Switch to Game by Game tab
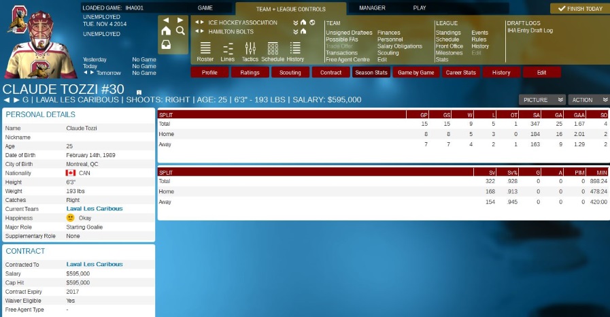 (x=416, y=72)
